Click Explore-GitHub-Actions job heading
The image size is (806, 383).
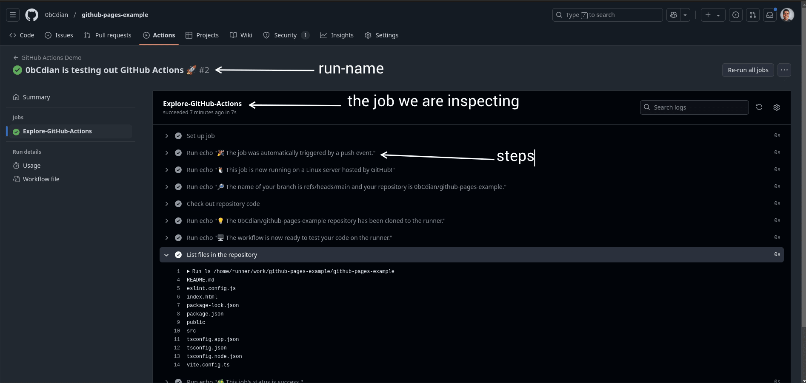202,104
